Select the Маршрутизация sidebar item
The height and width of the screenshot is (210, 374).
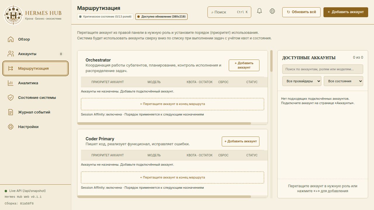(x=35, y=69)
